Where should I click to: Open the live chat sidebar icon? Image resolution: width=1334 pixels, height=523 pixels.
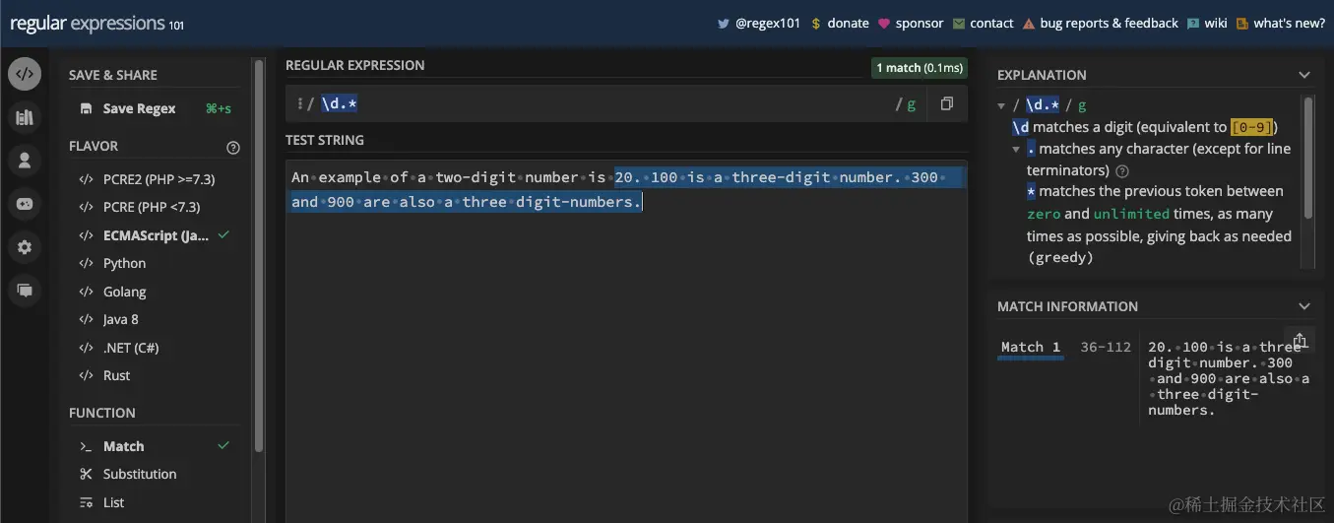pyautogui.click(x=25, y=291)
